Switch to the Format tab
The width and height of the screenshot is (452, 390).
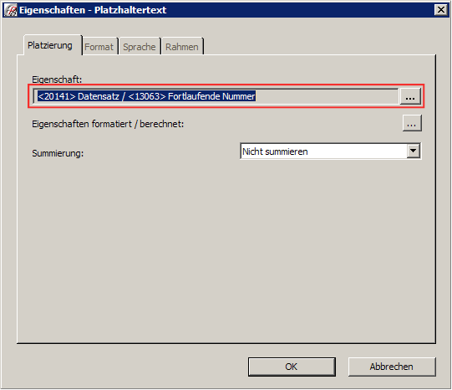(99, 47)
